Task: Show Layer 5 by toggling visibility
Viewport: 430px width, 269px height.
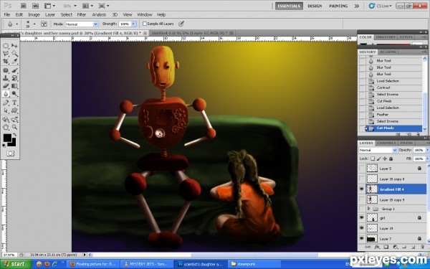Action: coord(362,169)
